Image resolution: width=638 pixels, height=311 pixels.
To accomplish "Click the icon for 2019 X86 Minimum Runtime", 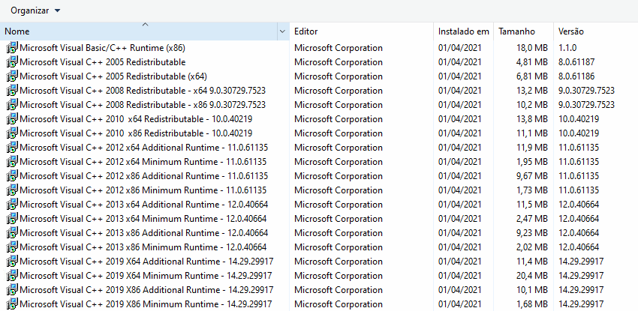I will pyautogui.click(x=13, y=304).
